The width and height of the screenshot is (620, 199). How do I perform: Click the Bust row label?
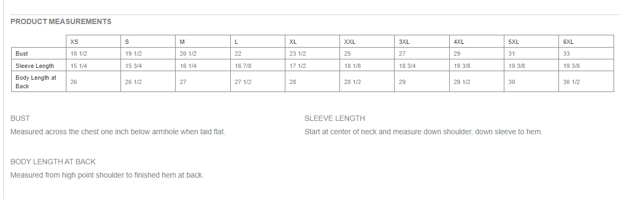pos(39,53)
